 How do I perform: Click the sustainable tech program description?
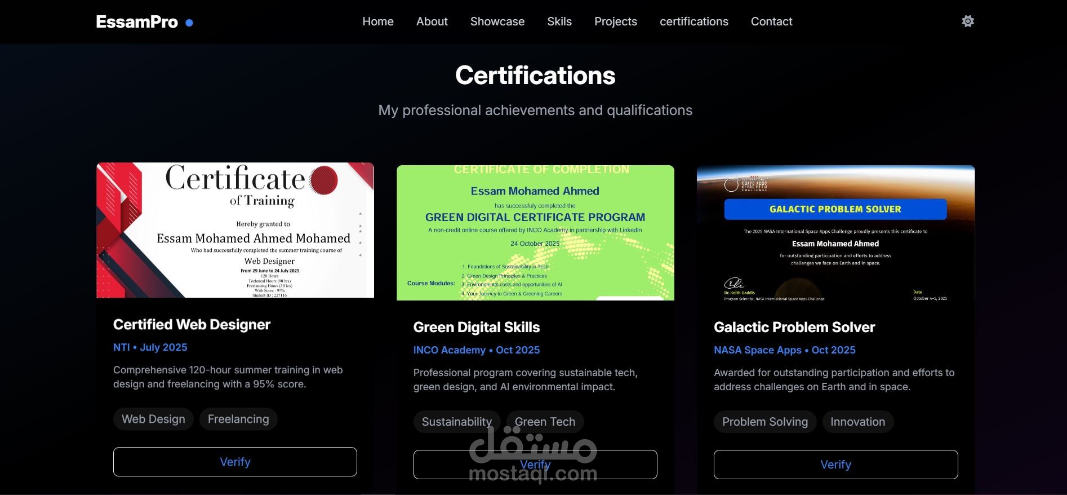click(526, 379)
